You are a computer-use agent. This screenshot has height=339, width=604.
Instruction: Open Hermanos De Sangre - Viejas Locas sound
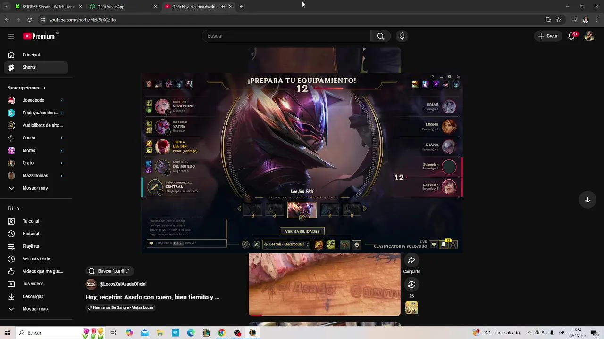tap(121, 307)
